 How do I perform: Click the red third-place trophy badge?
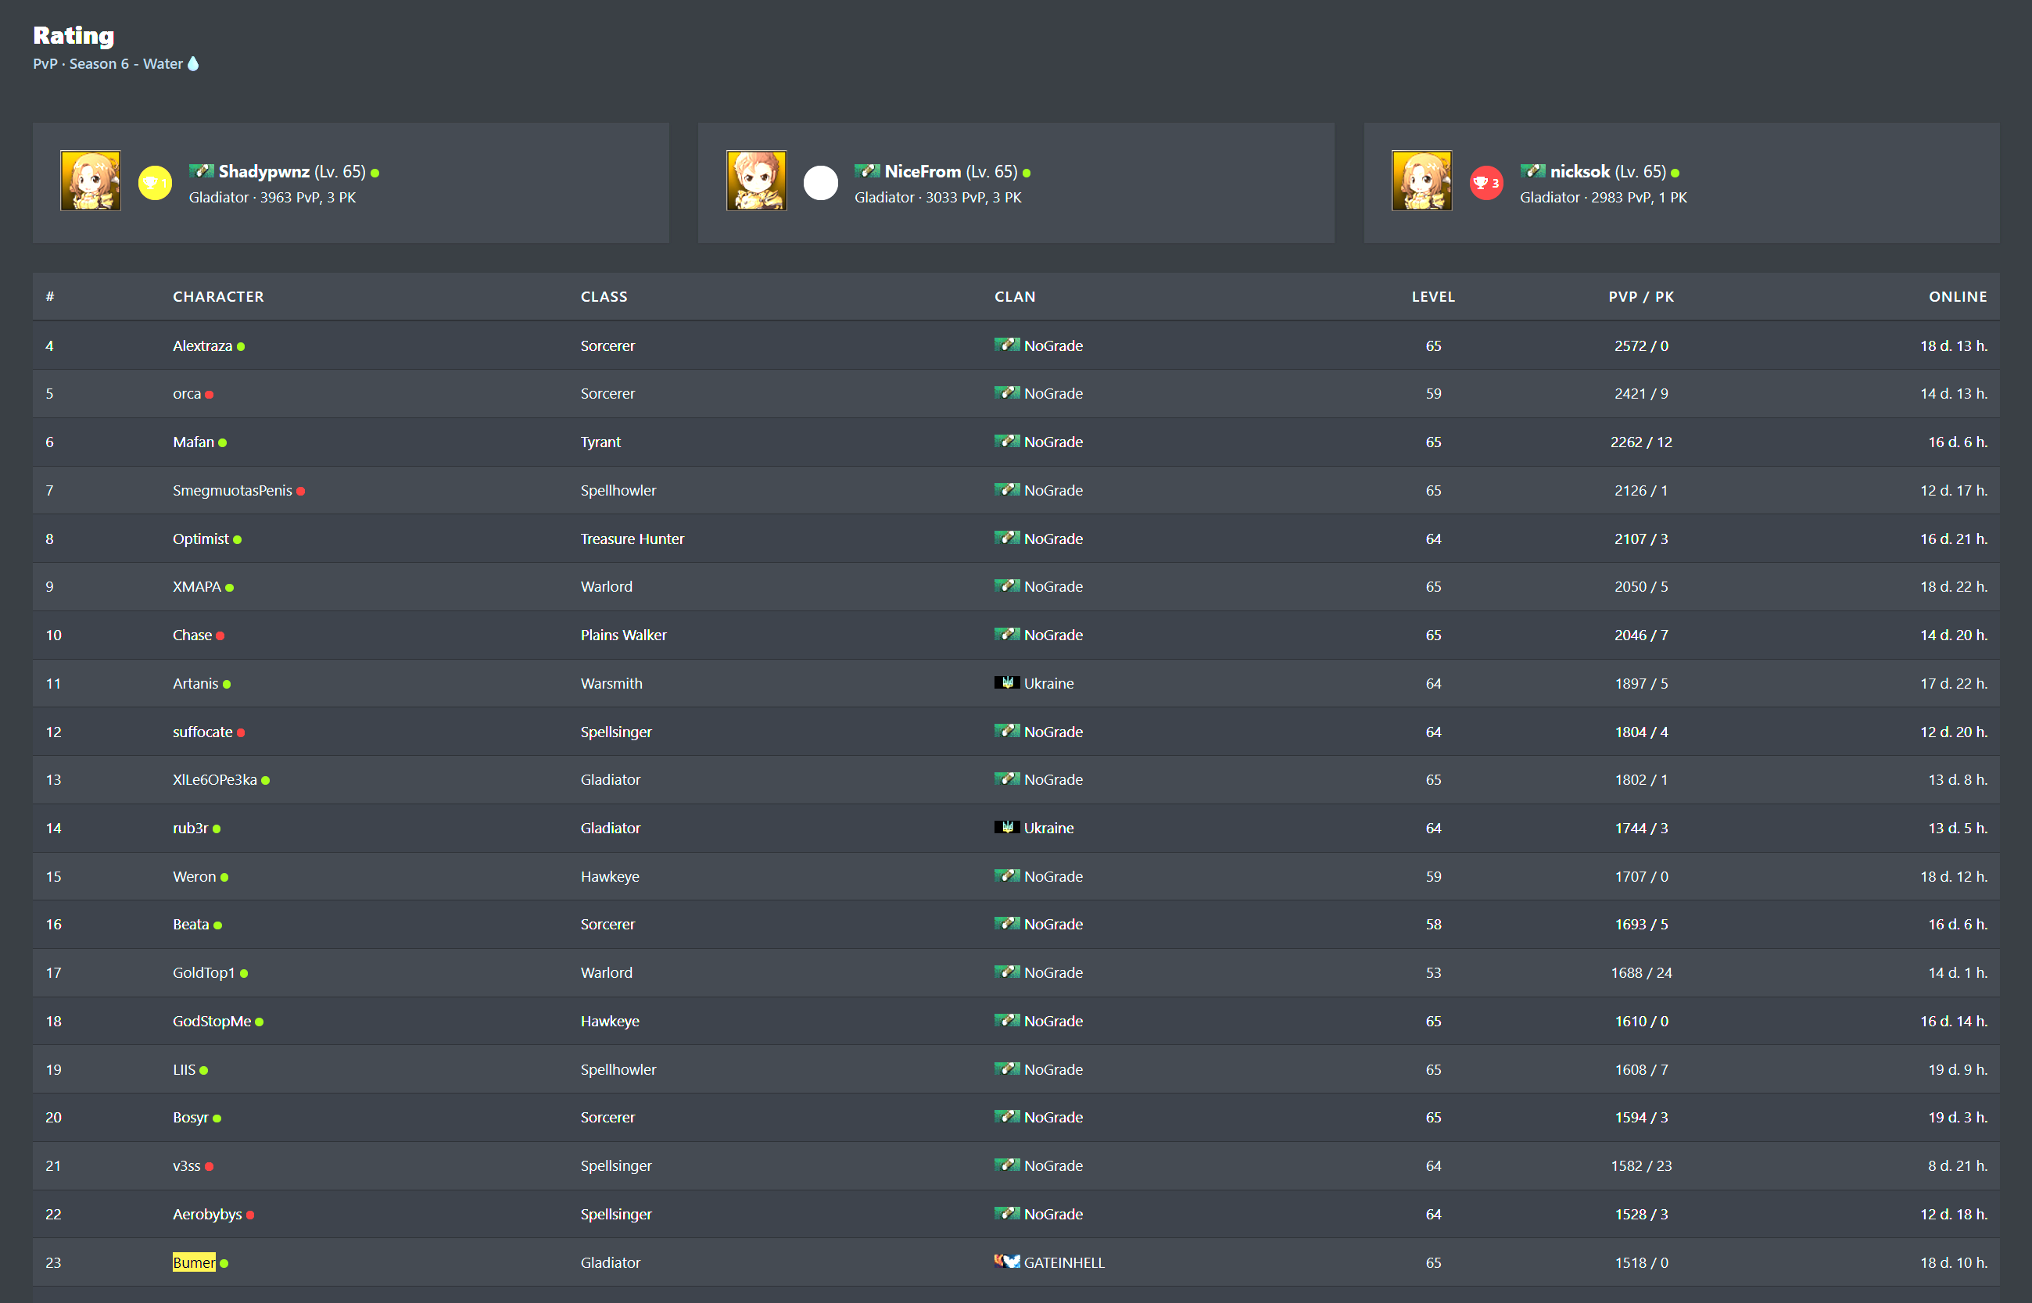pyautogui.click(x=1486, y=183)
